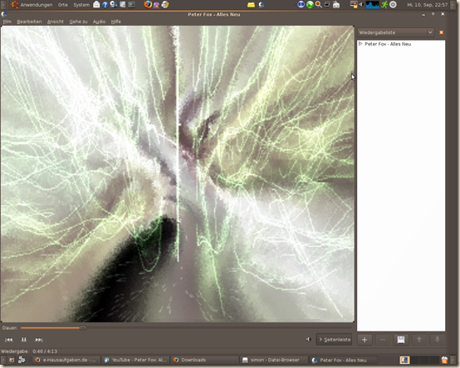Image resolution: width=460 pixels, height=368 pixels.
Task: Switch to the Downloads window
Action: click(x=205, y=360)
